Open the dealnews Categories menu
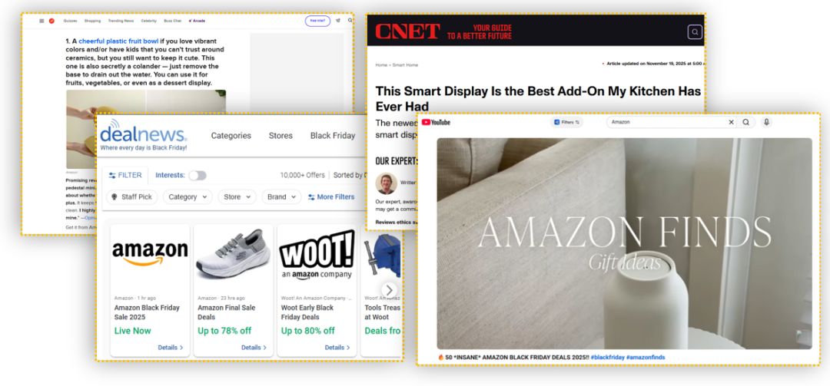Screen dimensions: 830x386 [231, 136]
